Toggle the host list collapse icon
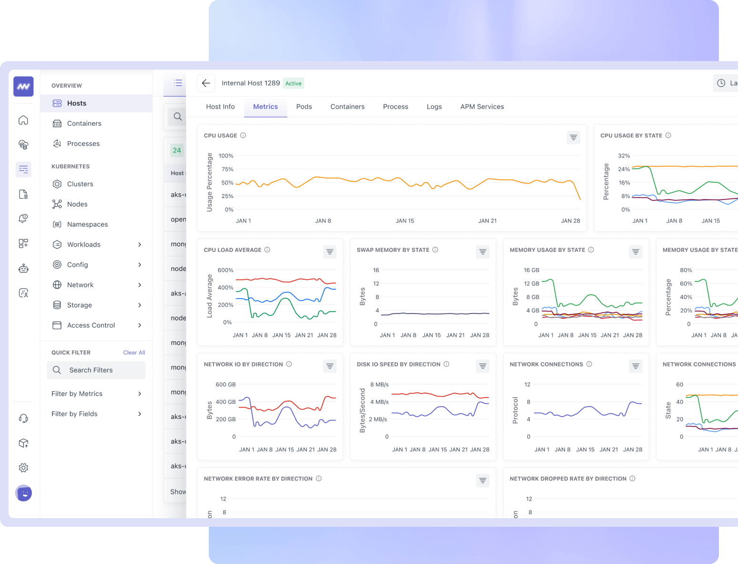738x564 pixels. pyautogui.click(x=178, y=83)
